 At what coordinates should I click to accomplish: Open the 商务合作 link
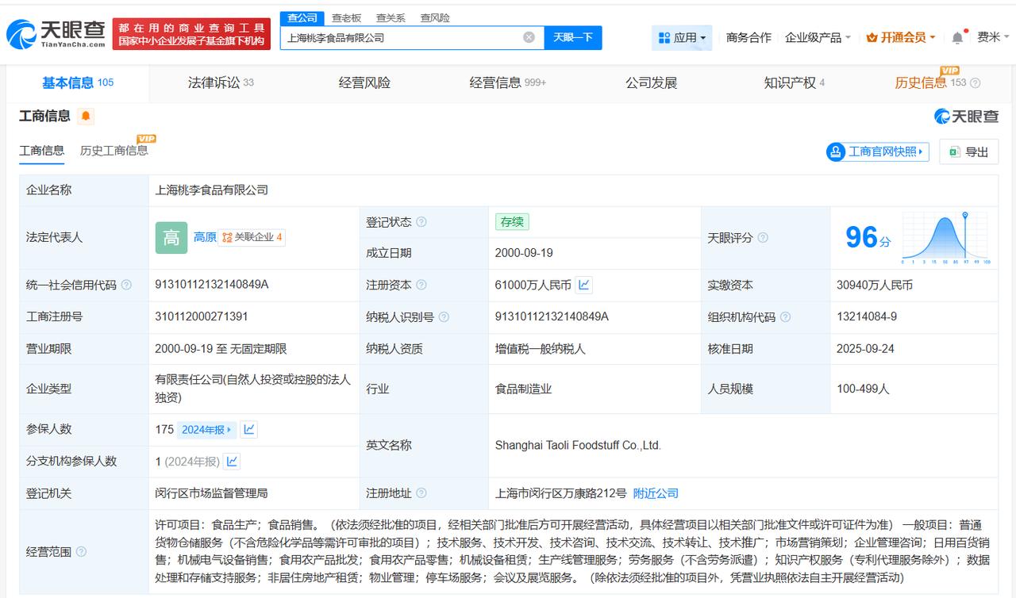pos(749,37)
